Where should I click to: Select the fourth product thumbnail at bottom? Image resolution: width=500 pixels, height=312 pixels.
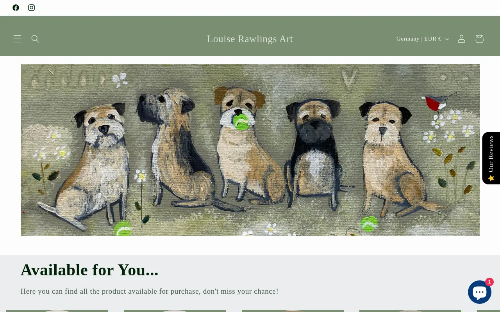(410, 311)
